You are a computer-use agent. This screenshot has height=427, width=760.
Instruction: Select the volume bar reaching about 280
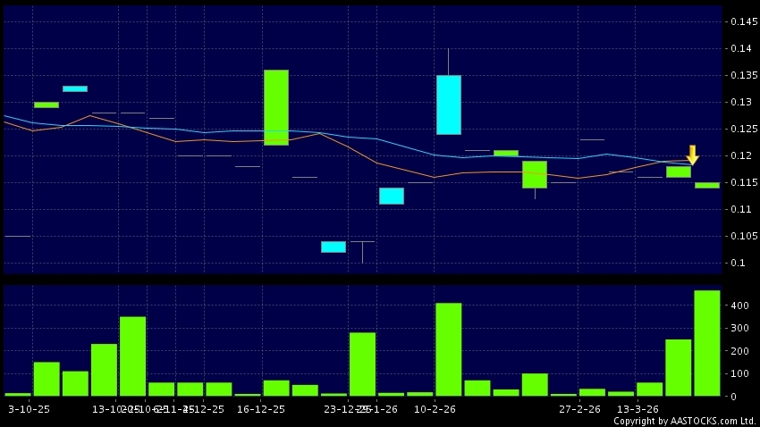click(362, 363)
